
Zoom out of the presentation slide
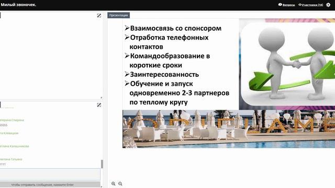120,183
